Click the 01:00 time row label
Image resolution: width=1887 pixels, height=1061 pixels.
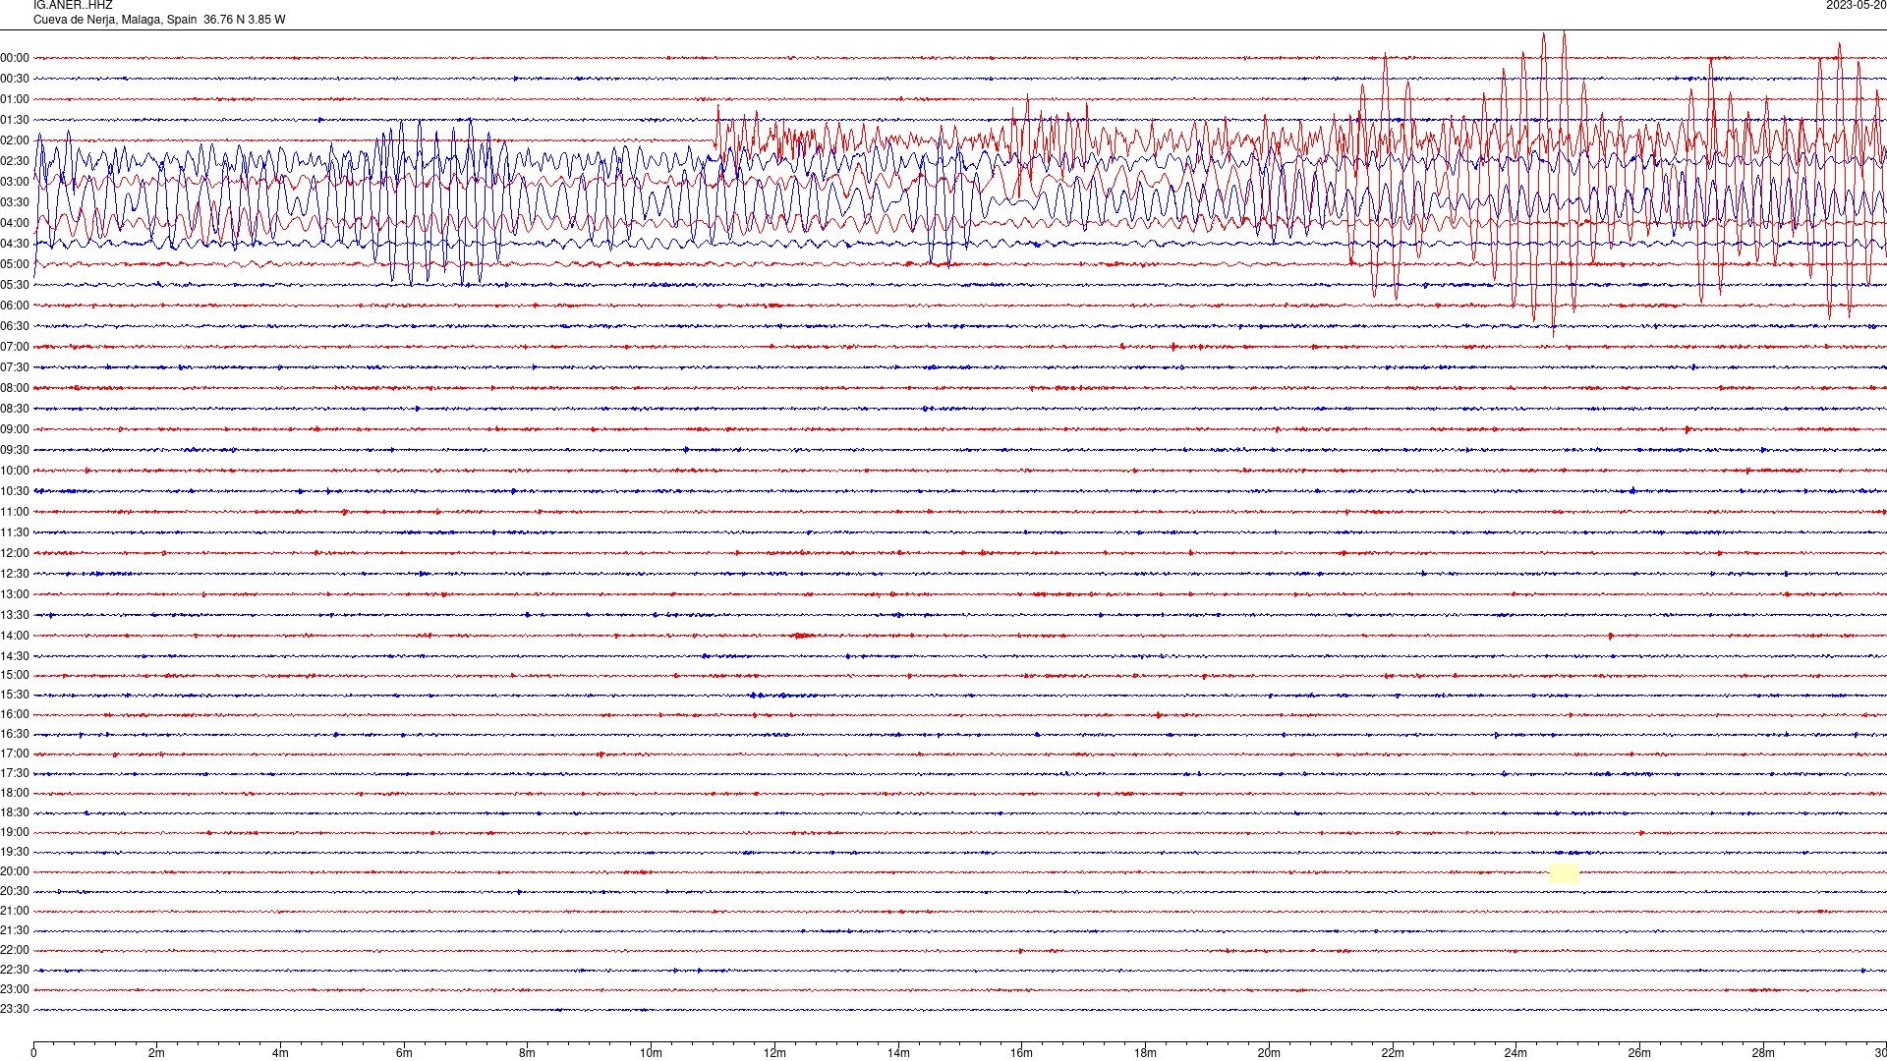(15, 99)
